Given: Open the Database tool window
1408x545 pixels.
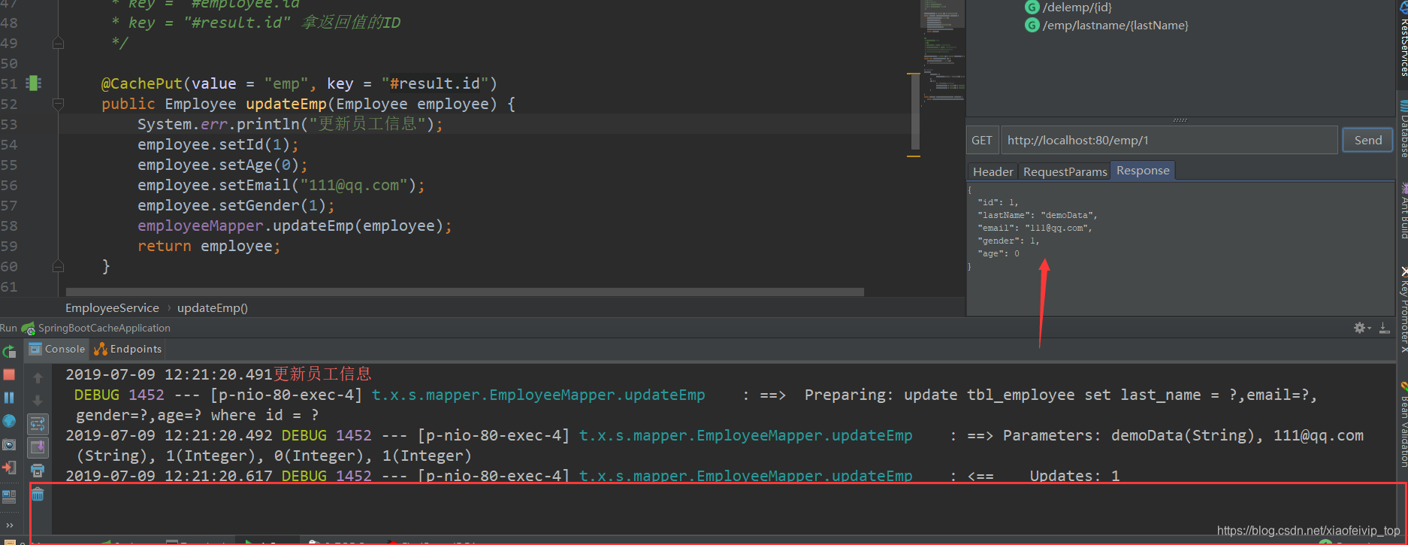Looking at the screenshot, I should [x=1402, y=129].
